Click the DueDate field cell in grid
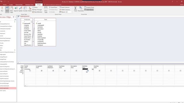The image size is (184, 103). 99,66
